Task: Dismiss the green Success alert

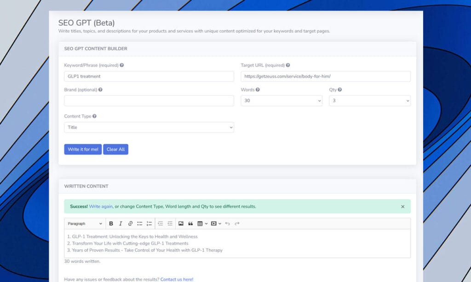Action: 403,207
